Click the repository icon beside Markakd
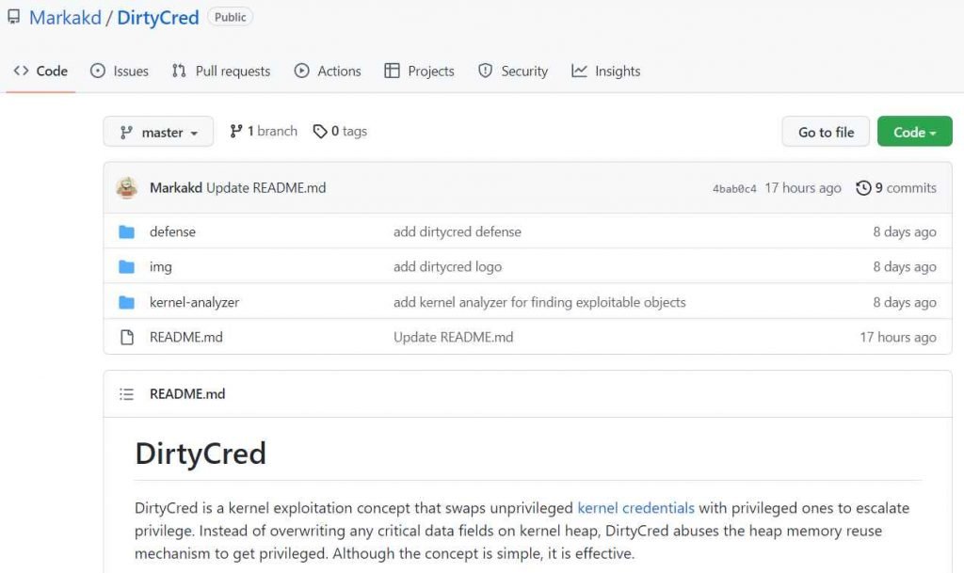Viewport: 964px width, 573px height. 13,17
